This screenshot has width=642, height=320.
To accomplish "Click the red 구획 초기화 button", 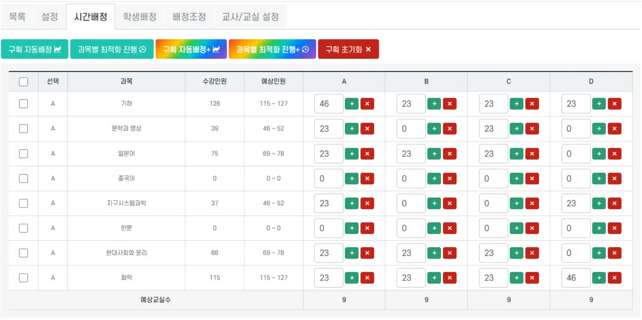I will [349, 49].
